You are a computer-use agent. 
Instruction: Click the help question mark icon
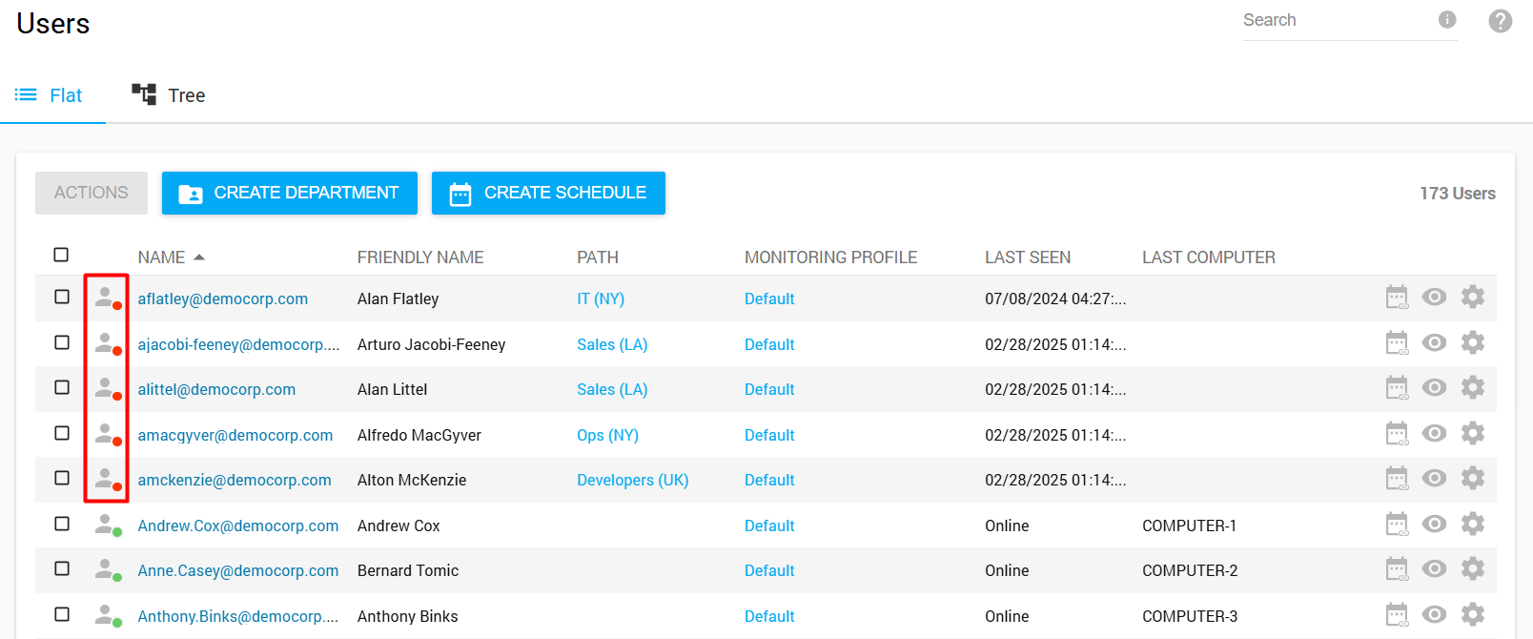point(1500,21)
